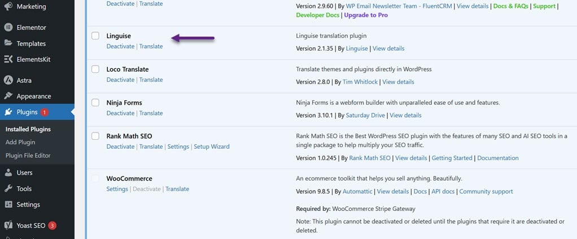Click the Templates folder icon

coord(8,43)
